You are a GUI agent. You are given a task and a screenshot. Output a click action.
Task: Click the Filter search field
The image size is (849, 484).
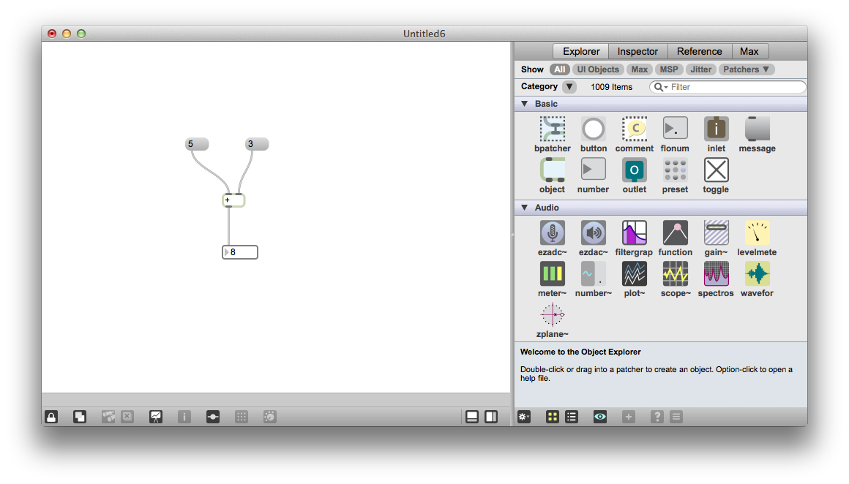(x=728, y=87)
